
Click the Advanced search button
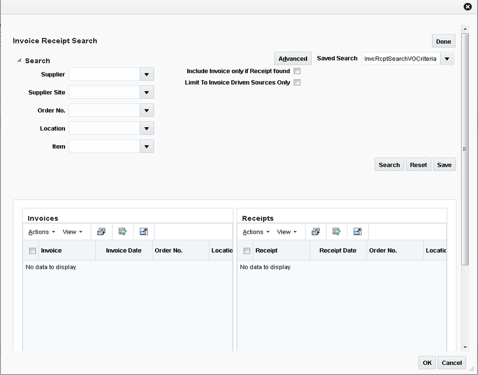tap(292, 58)
